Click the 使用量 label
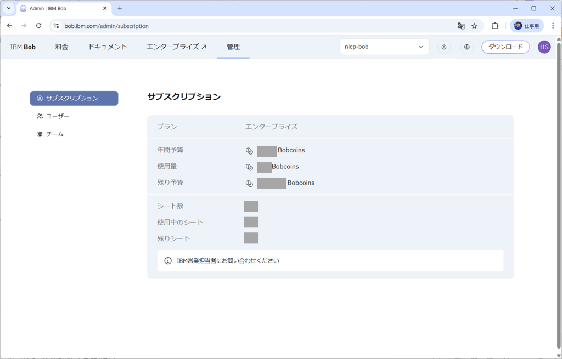The image size is (562, 359). 167,166
